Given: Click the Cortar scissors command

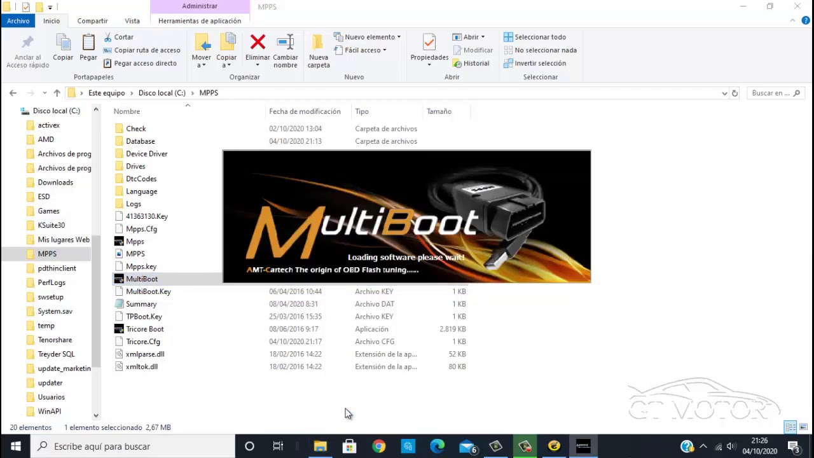Looking at the screenshot, I should pyautogui.click(x=118, y=37).
